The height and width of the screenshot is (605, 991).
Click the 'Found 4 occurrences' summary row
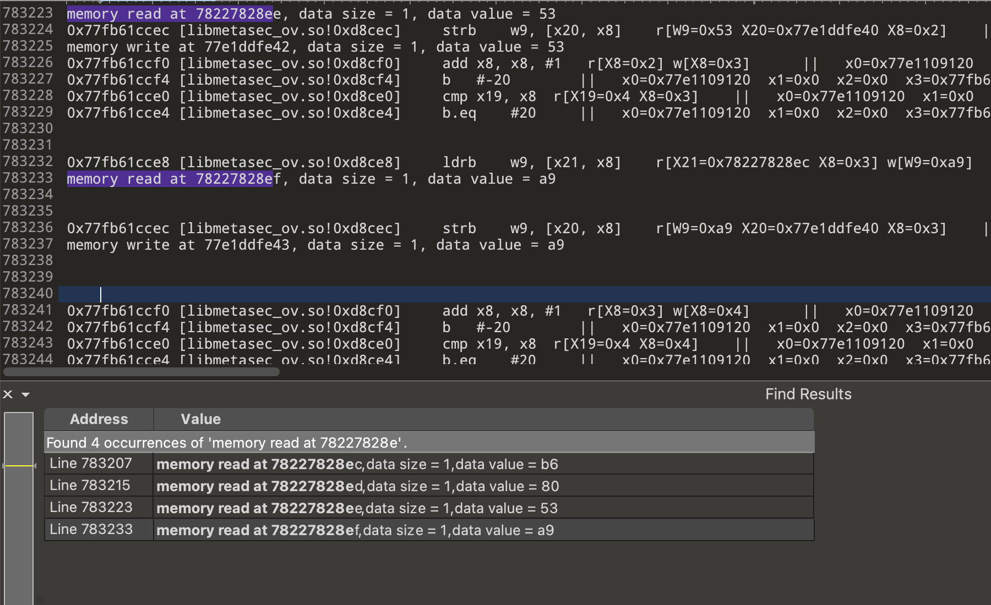point(227,443)
